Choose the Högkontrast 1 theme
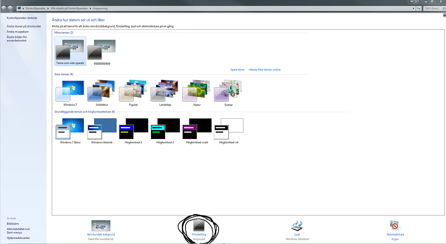The width and height of the screenshot is (446, 244). click(x=133, y=131)
